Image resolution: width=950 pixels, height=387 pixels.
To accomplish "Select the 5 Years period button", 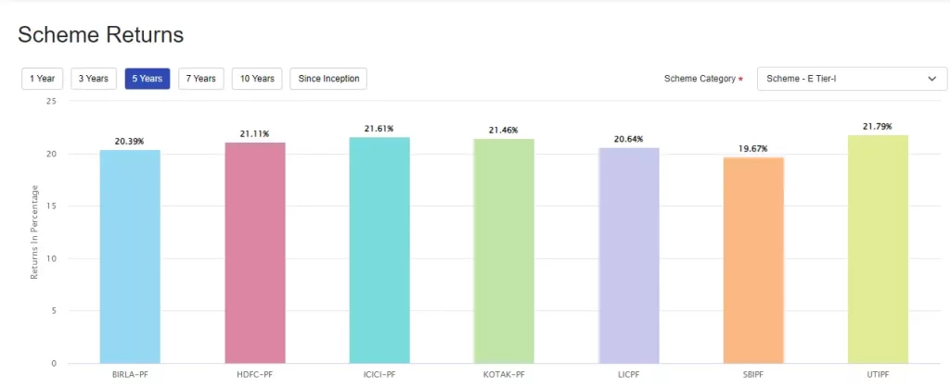I will pos(147,79).
